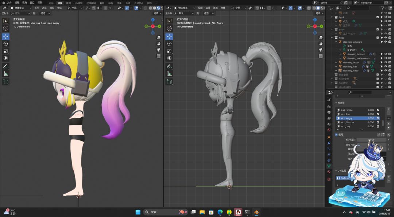
Task: Hide xiaoying_hair with its eye icon
Action: (386, 66)
